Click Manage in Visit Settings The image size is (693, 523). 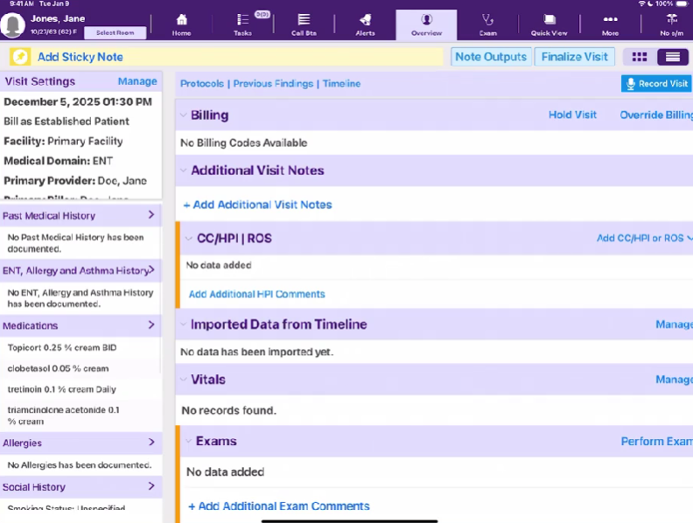[137, 81]
